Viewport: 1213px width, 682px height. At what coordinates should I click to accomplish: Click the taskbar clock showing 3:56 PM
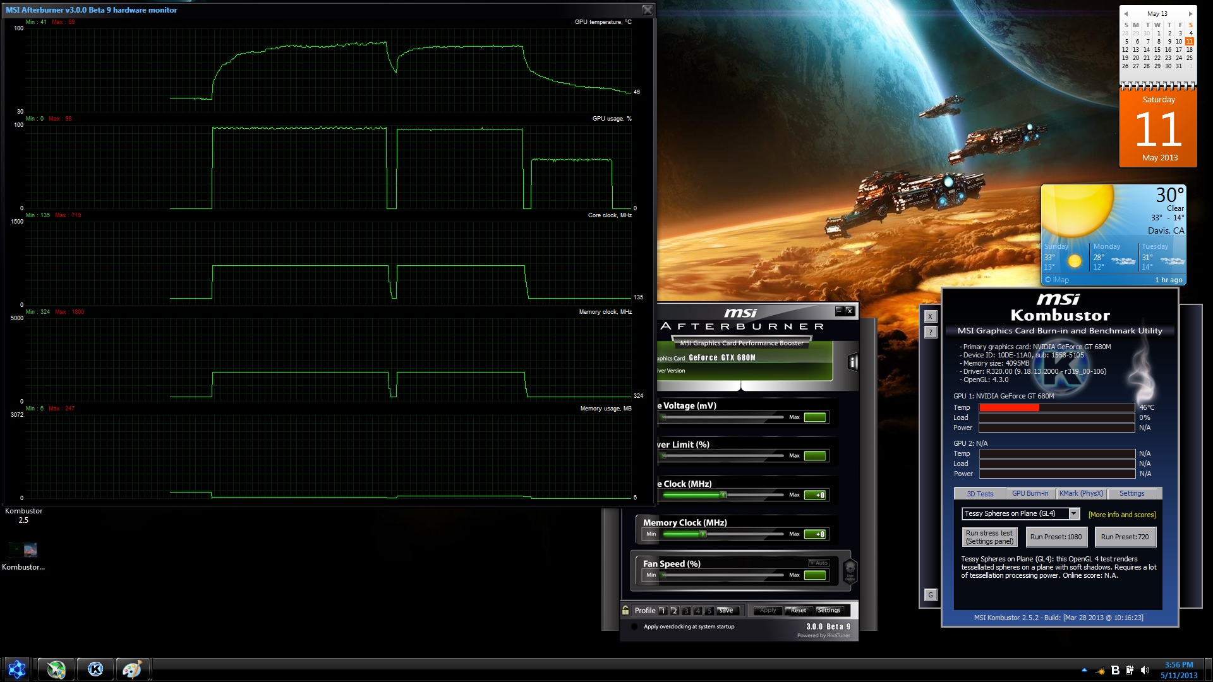[1179, 670]
